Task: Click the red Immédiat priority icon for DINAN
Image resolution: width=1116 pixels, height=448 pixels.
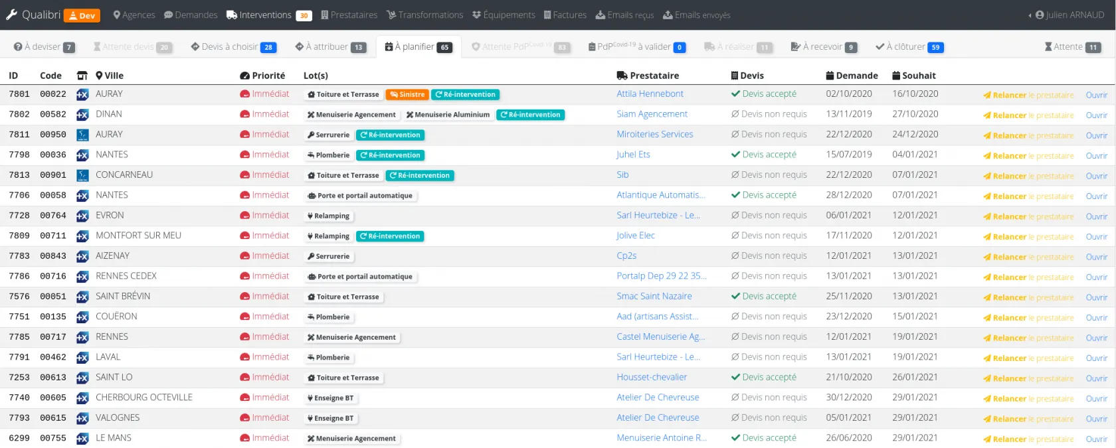Action: tap(244, 115)
